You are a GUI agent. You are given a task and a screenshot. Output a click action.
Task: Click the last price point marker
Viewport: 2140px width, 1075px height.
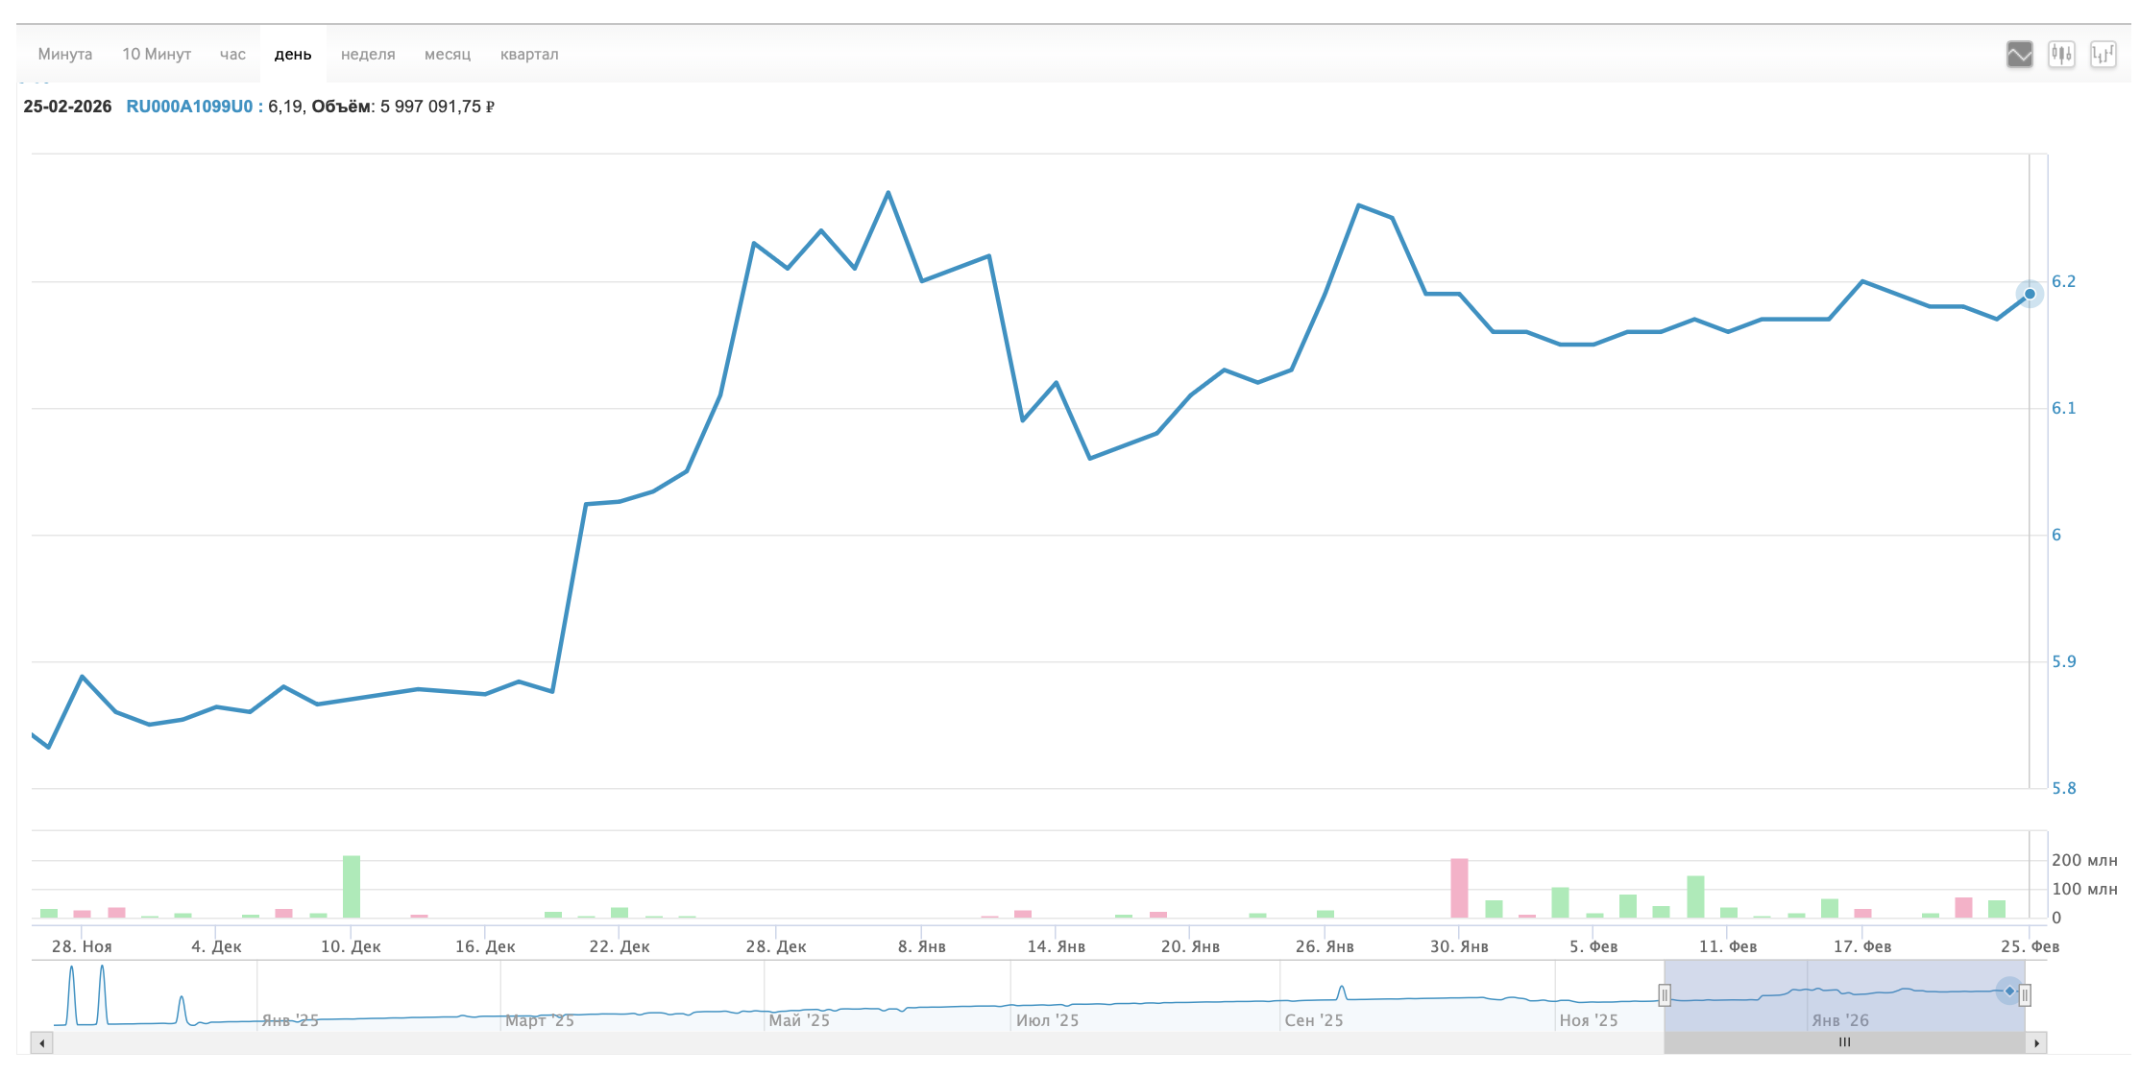click(2030, 294)
